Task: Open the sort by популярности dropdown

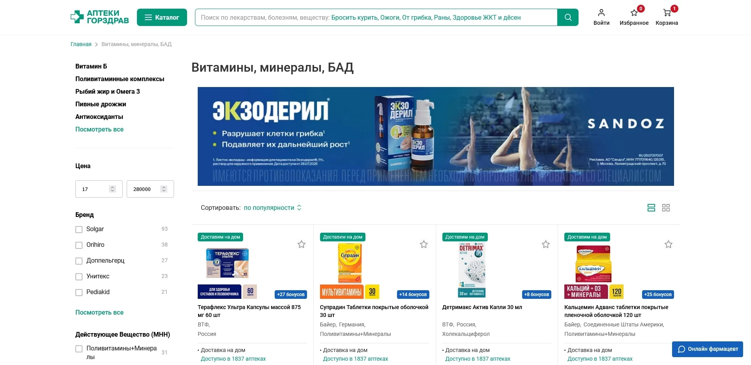Action: (273, 208)
